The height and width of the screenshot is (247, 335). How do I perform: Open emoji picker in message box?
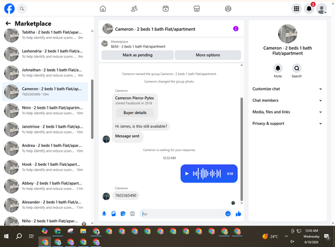(x=228, y=213)
